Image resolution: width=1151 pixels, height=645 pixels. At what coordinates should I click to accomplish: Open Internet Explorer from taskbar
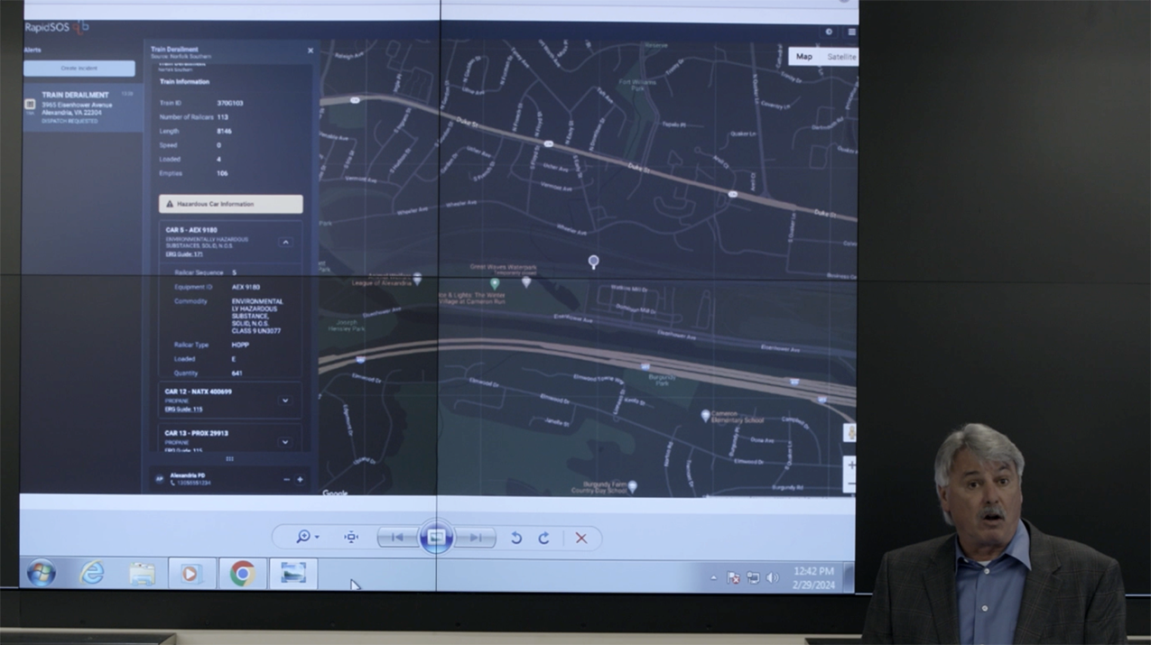[92, 574]
